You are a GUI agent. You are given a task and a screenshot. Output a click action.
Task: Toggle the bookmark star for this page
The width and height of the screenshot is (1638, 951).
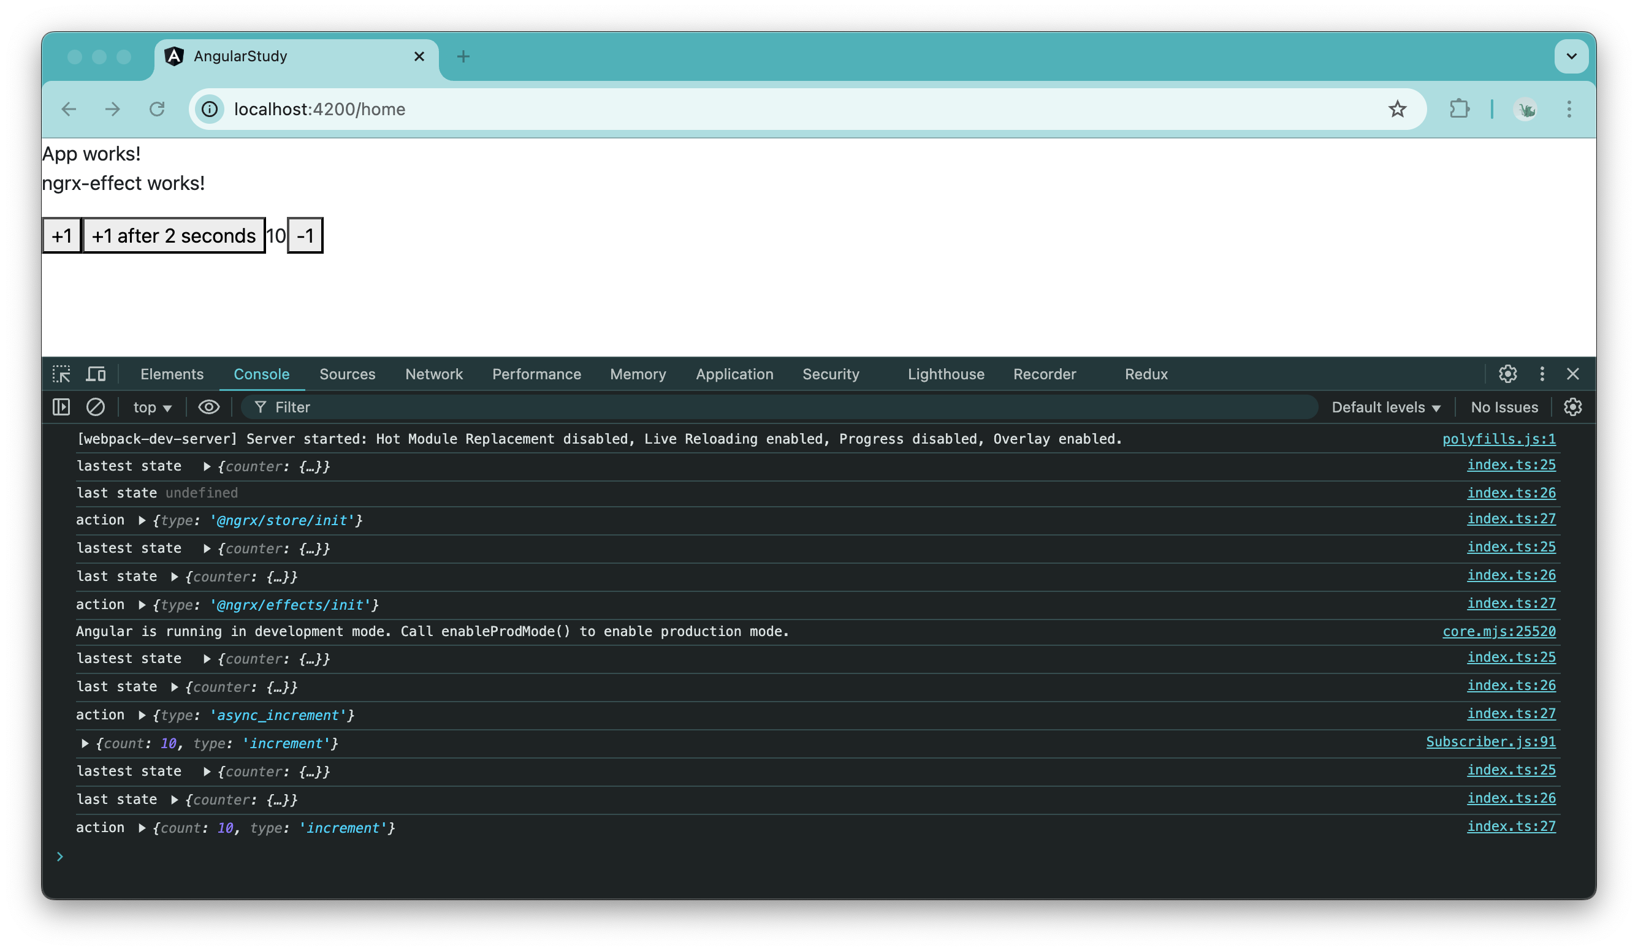click(1398, 109)
